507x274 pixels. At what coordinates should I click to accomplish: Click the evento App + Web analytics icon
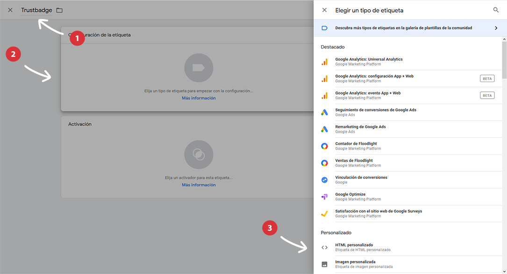(324, 96)
